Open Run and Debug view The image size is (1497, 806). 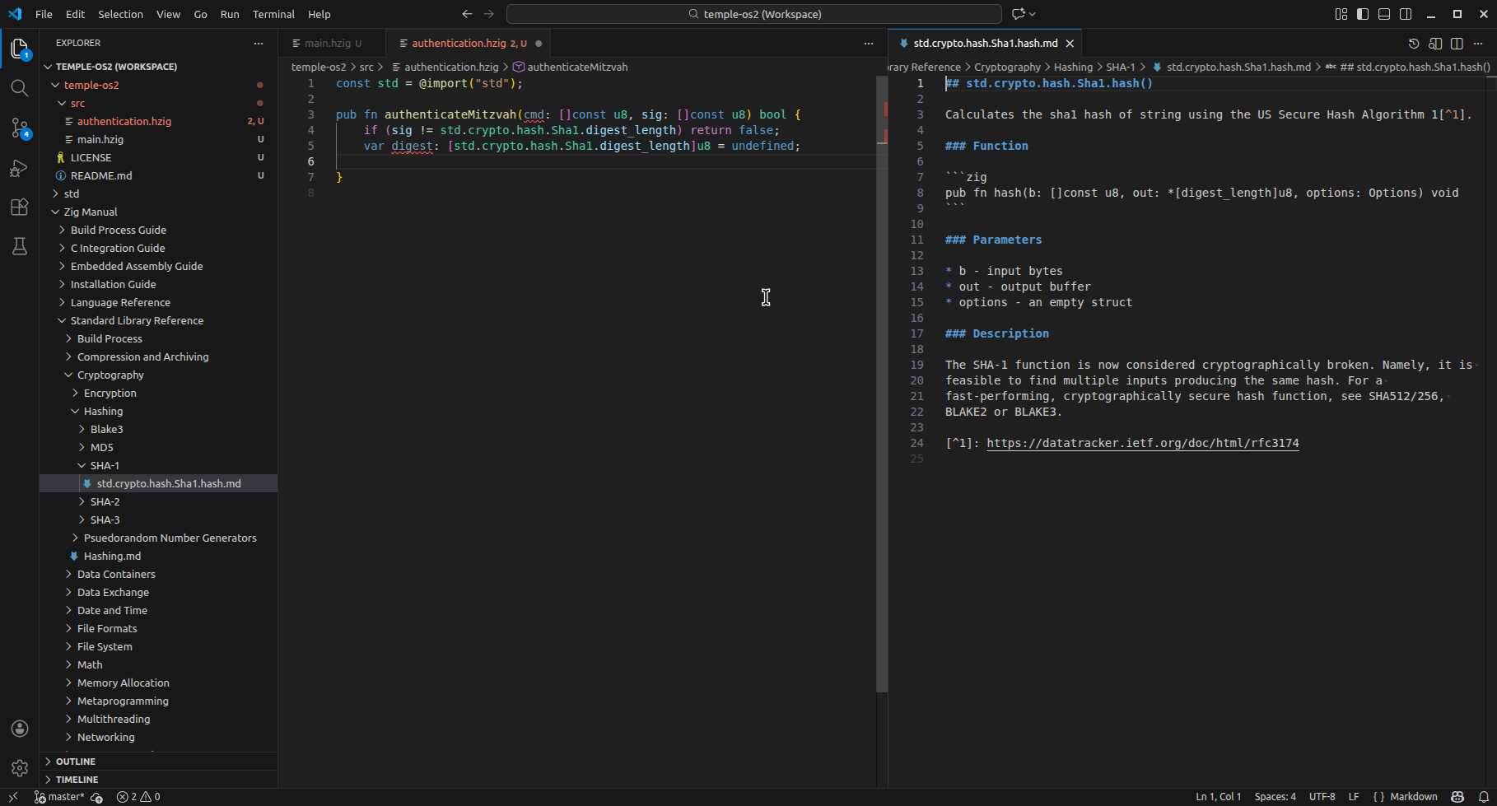(20, 168)
